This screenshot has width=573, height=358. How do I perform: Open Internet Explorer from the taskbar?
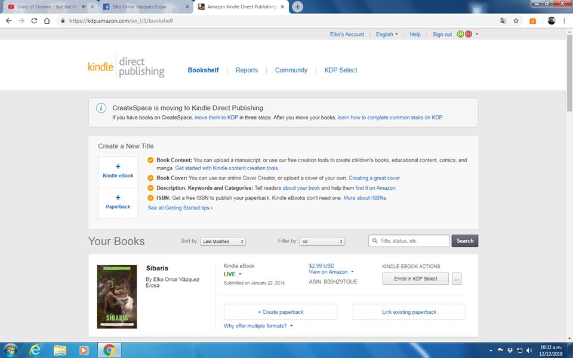(x=35, y=350)
